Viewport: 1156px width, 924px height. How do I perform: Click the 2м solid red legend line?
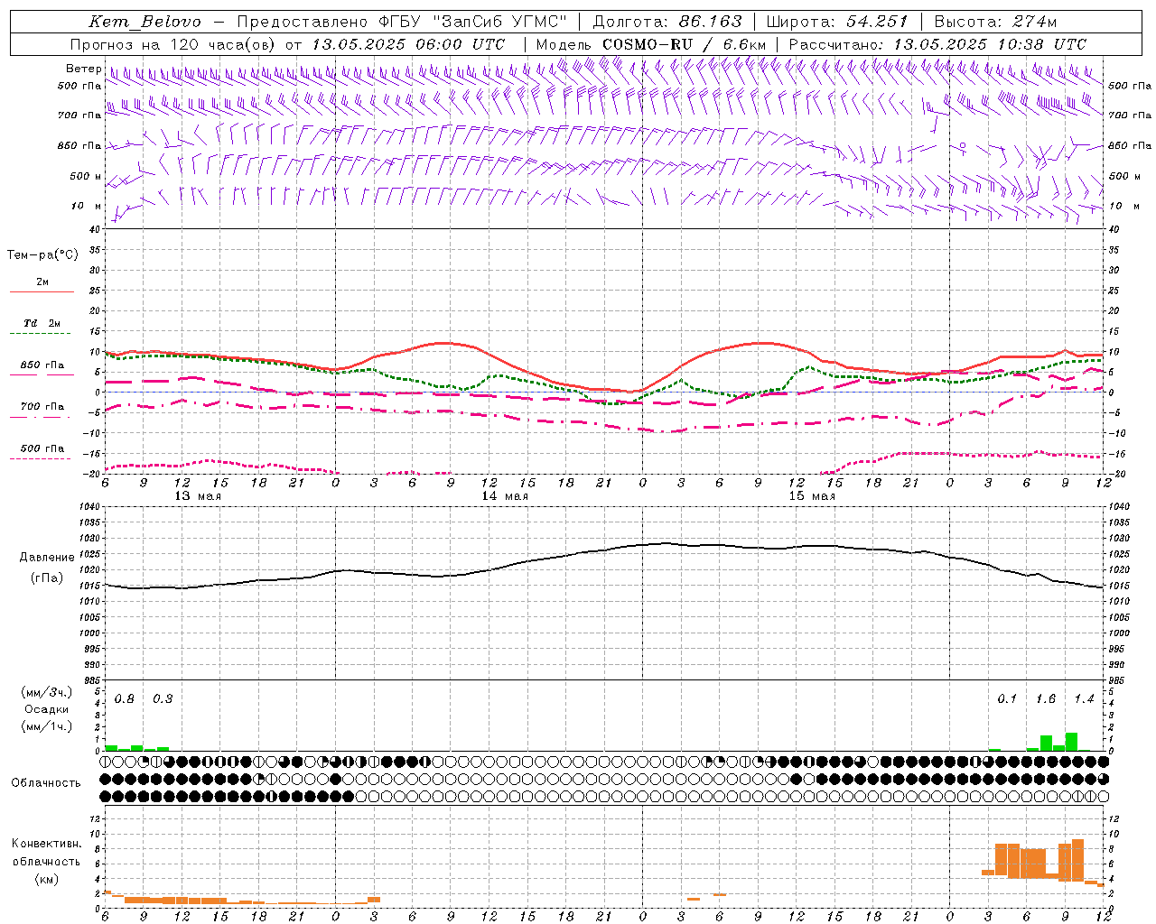point(42,291)
